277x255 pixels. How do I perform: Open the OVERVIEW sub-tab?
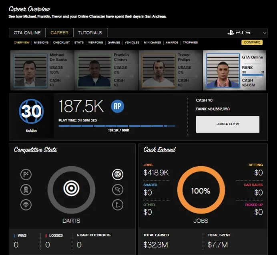22,42
